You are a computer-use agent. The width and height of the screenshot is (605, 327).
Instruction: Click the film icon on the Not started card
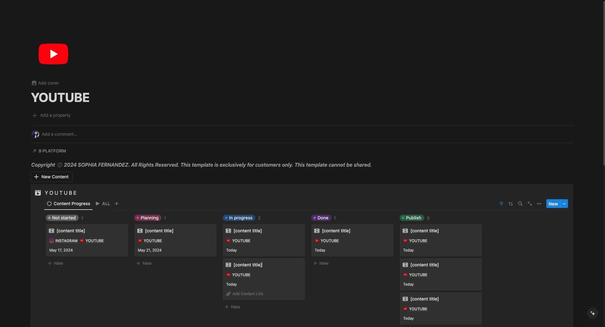click(x=51, y=231)
